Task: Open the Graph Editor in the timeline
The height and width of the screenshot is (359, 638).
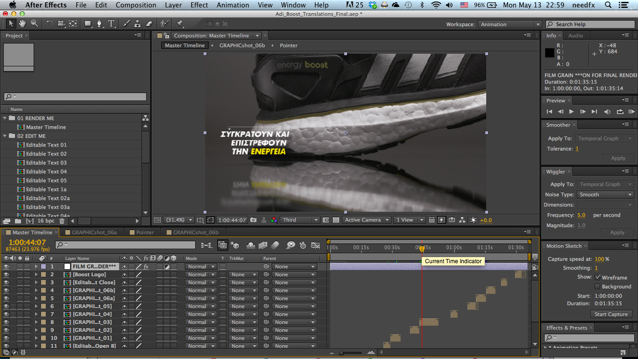Action: tap(316, 245)
